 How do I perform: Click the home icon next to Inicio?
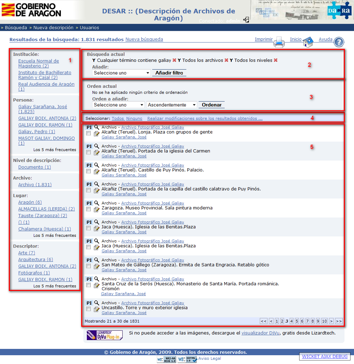click(x=308, y=42)
